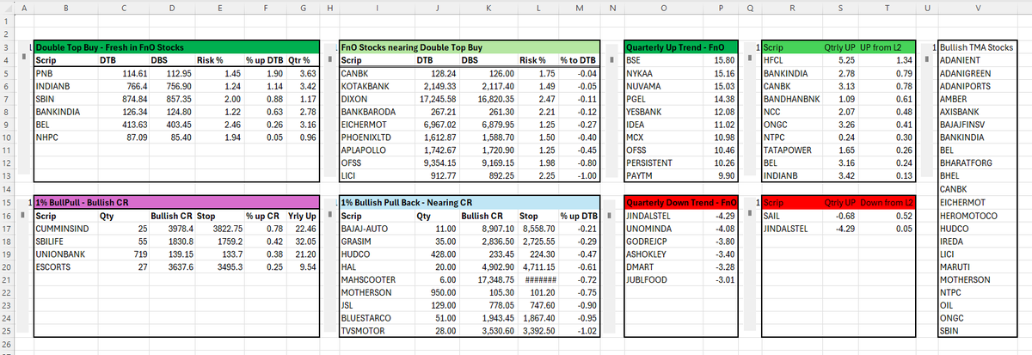Select column B header
This screenshot has width=1032, height=355.
(67, 7)
